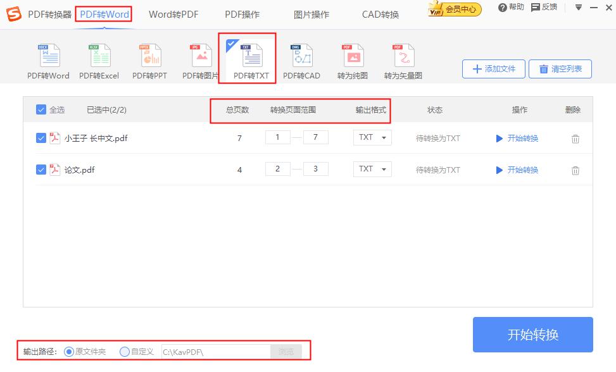
Task: Select 自定义 output path radio
Action: click(x=125, y=352)
